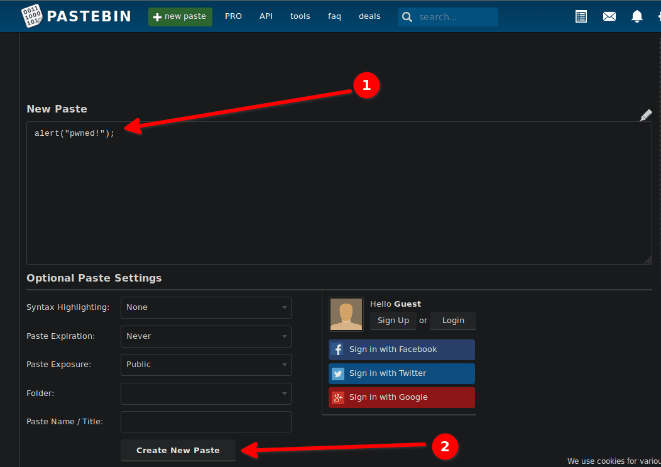Viewport: 661px width, 467px height.
Task: Click the green new paste button
Action: [x=180, y=17]
